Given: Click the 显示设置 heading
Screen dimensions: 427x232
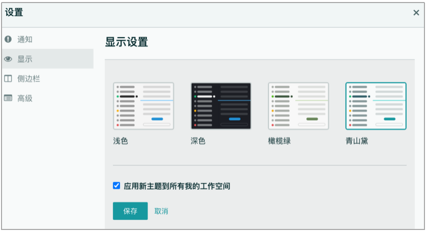Looking at the screenshot, I should 127,42.
